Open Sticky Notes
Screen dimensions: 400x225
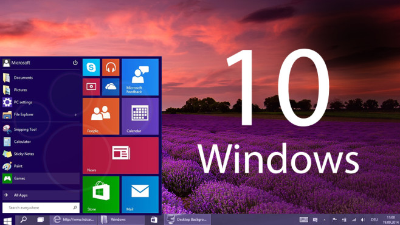point(41,154)
